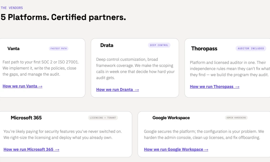Click the ADMIN HARDENING badge
270x162 pixels.
click(236, 118)
